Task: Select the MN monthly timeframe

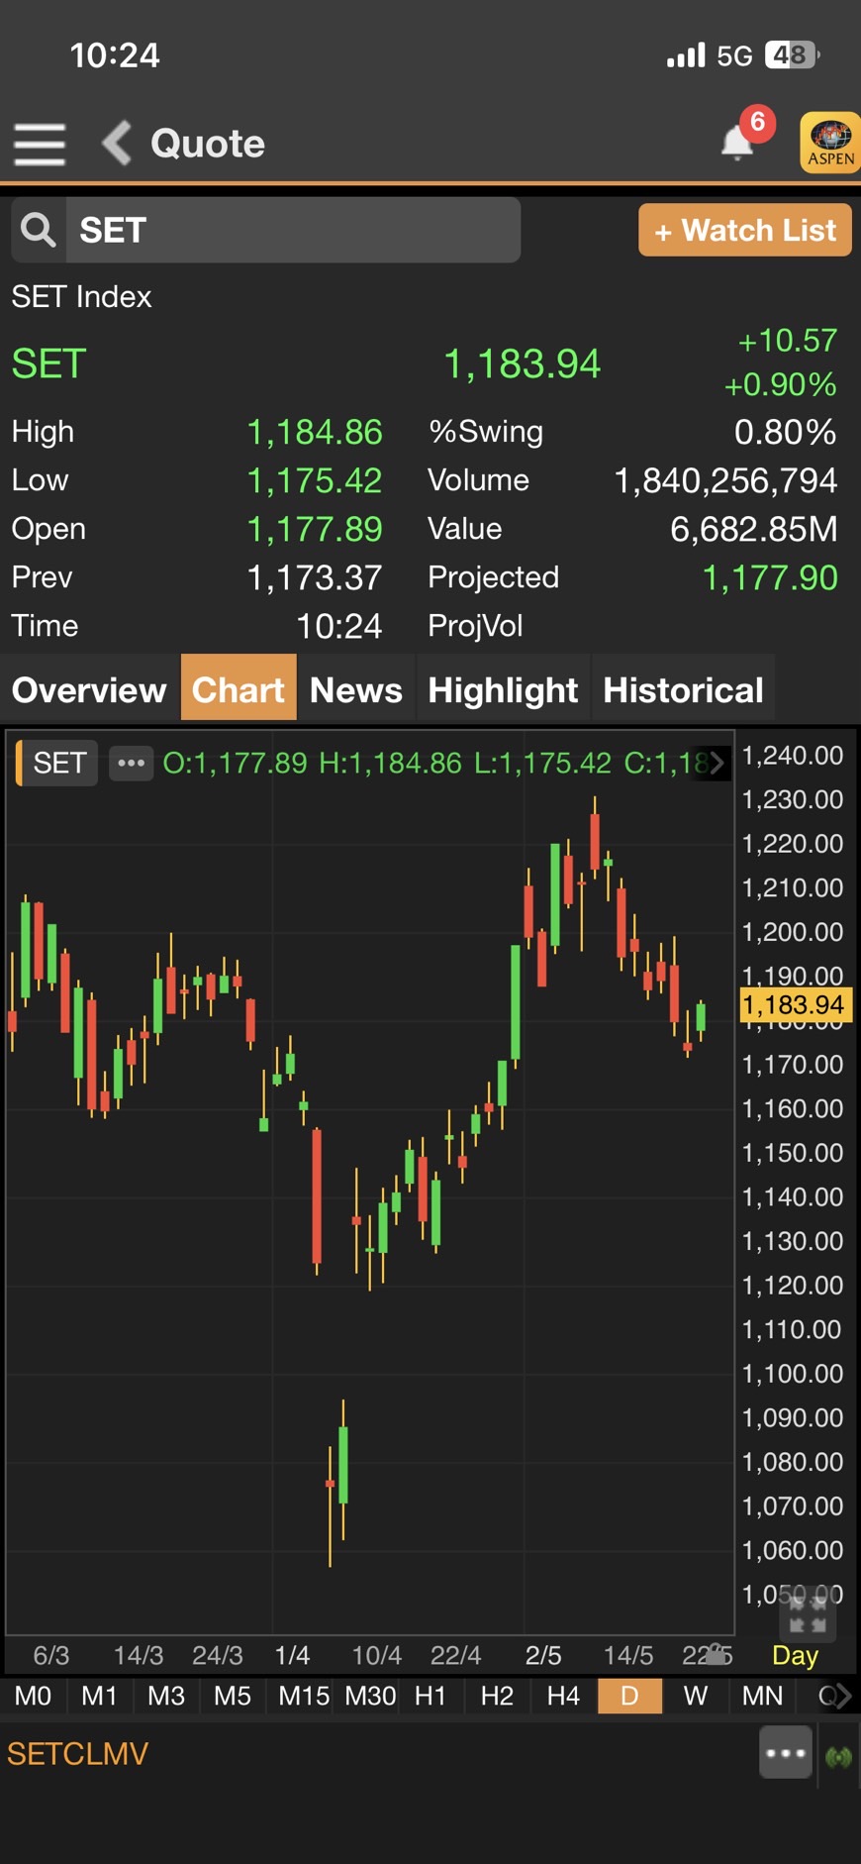Action: pos(762,1696)
